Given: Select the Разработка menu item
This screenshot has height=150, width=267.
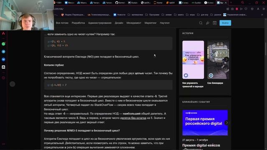Looking at the screenshot, I should point(78,23).
